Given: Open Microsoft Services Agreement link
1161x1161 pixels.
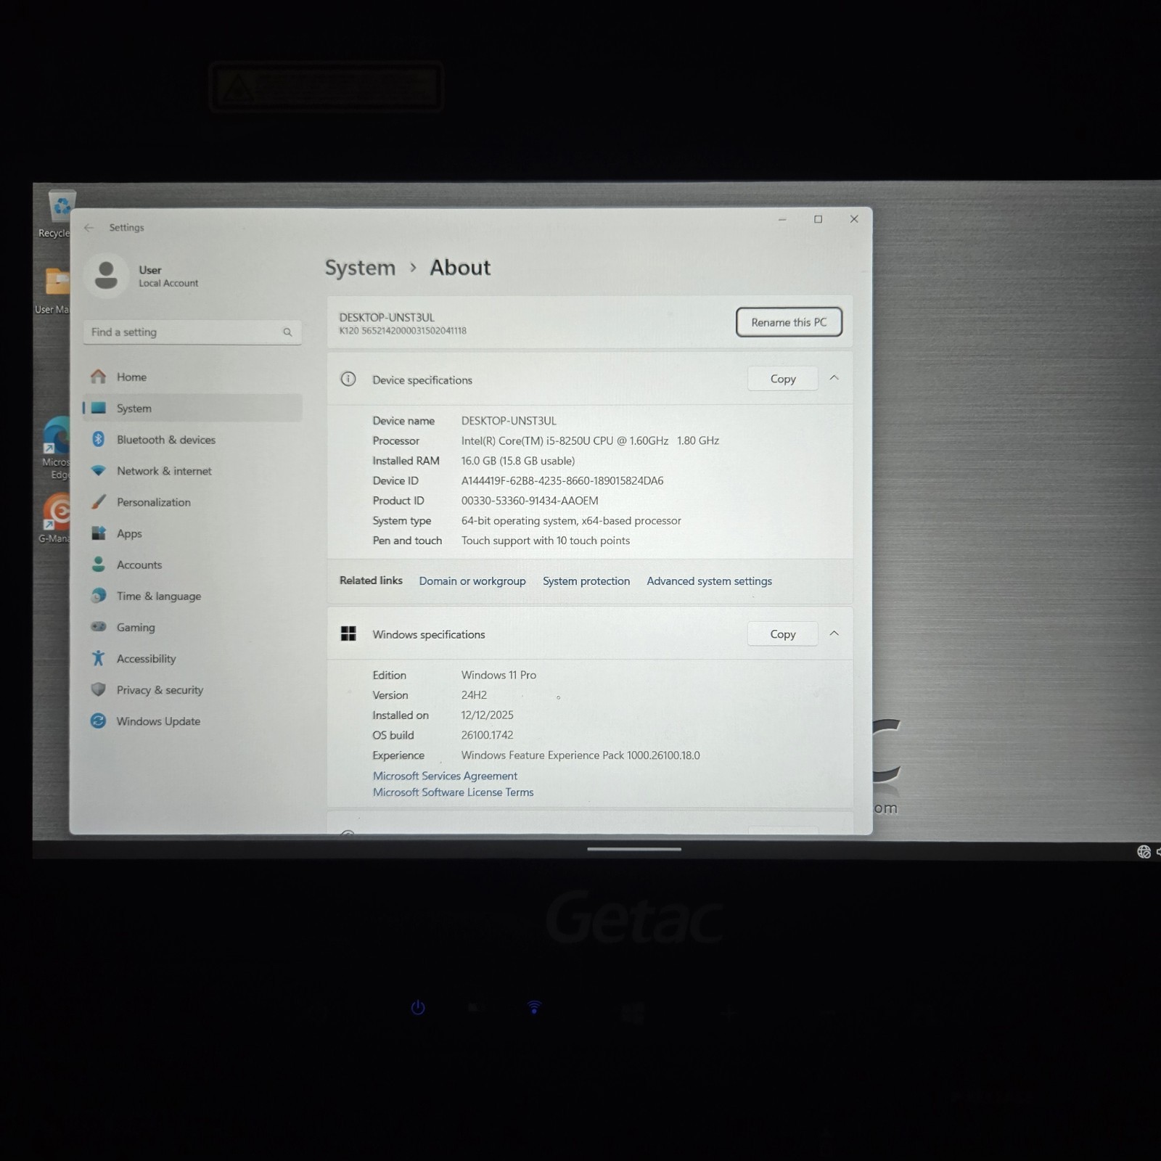Looking at the screenshot, I should tap(445, 776).
